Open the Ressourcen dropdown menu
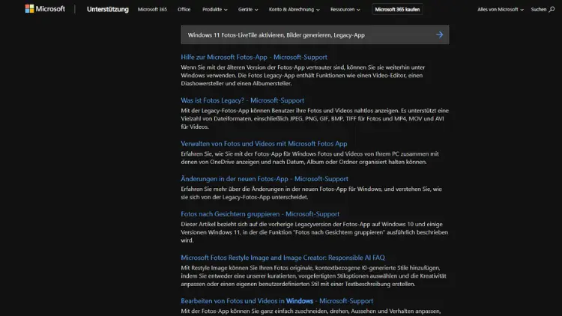Image resolution: width=562 pixels, height=316 pixels. click(x=345, y=10)
